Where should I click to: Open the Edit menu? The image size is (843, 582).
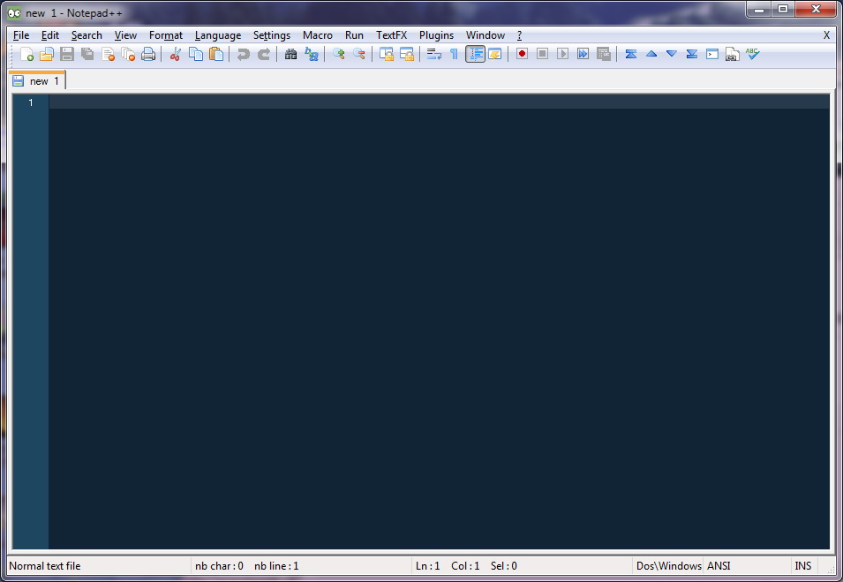[50, 35]
